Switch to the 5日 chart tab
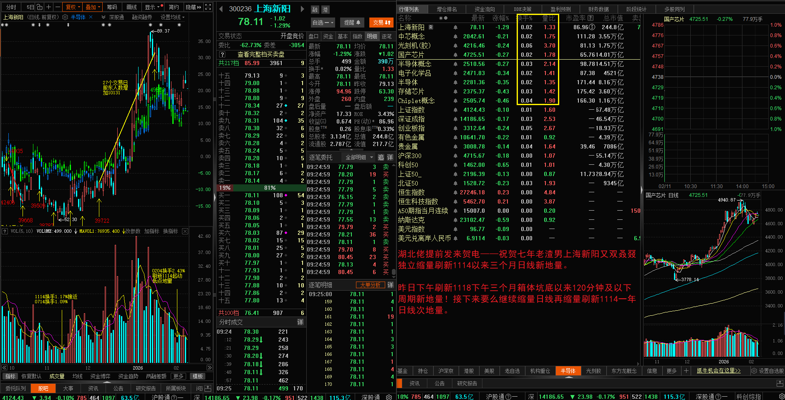Image resolution: width=785 pixels, height=400 pixels. point(30,7)
